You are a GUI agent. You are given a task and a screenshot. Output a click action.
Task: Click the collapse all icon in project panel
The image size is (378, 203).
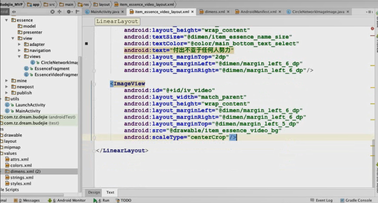coord(59,12)
